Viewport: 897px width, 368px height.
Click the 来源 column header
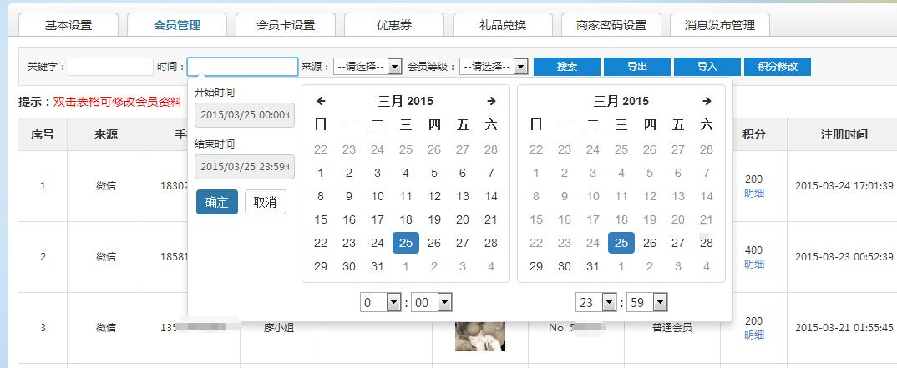click(x=106, y=135)
